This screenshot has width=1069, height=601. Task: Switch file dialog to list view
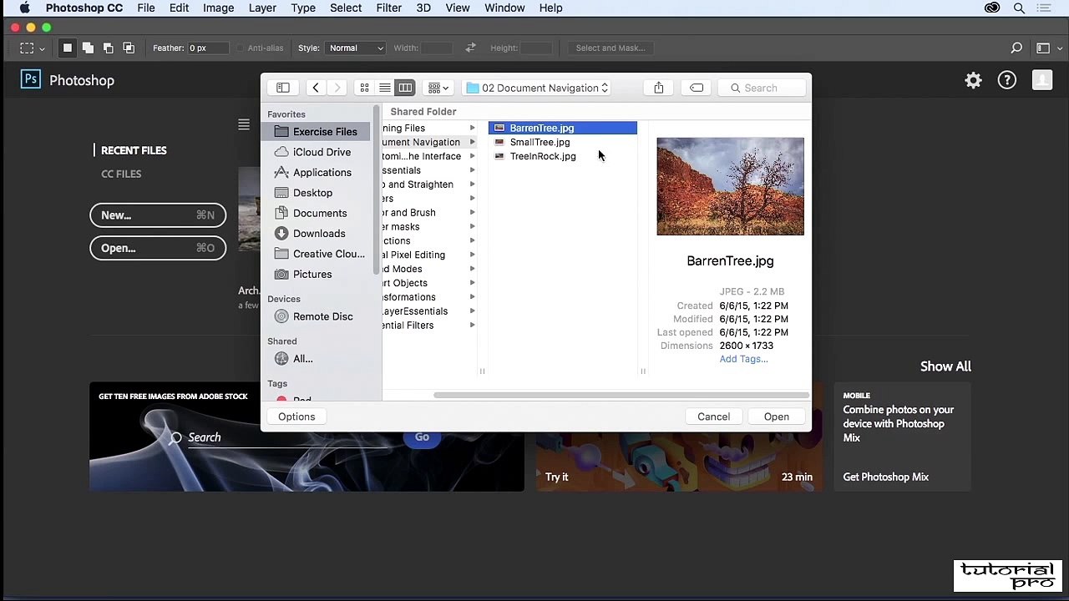(385, 88)
